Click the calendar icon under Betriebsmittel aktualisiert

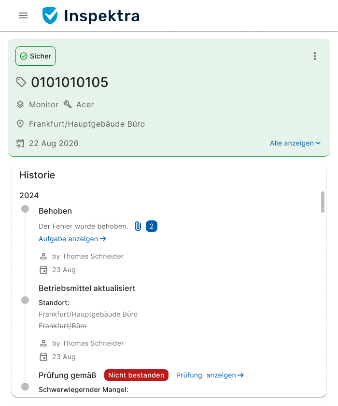click(x=43, y=357)
